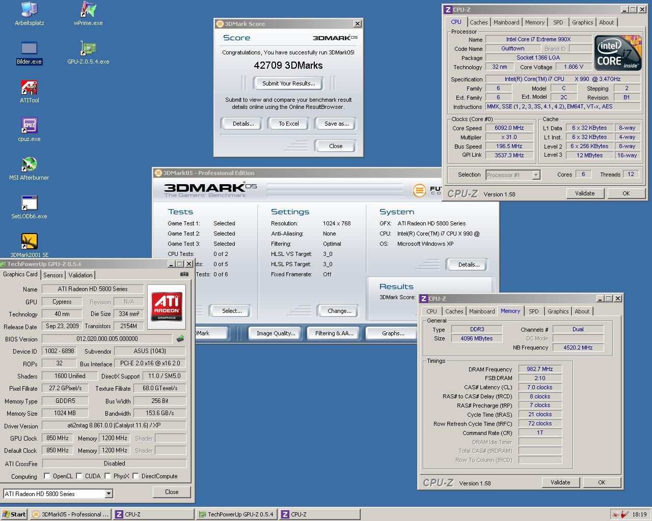Image resolution: width=652 pixels, height=521 pixels.
Task: Click the DRAM Frequency 982.7 MHz value
Action: pos(540,369)
